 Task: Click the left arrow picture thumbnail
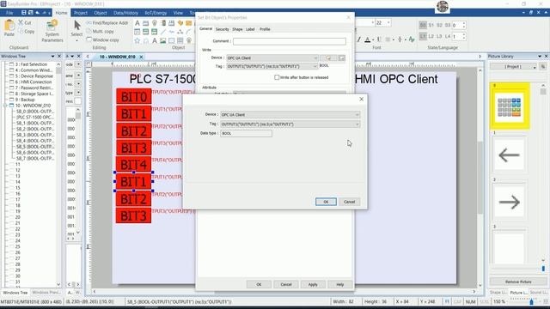[x=509, y=154]
